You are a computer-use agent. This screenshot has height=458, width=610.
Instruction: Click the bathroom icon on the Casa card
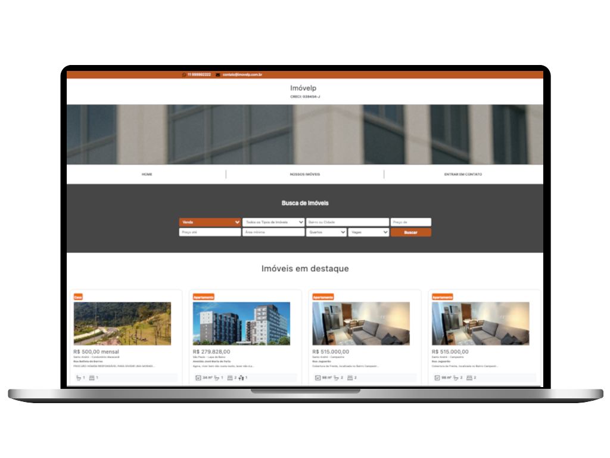(78, 377)
